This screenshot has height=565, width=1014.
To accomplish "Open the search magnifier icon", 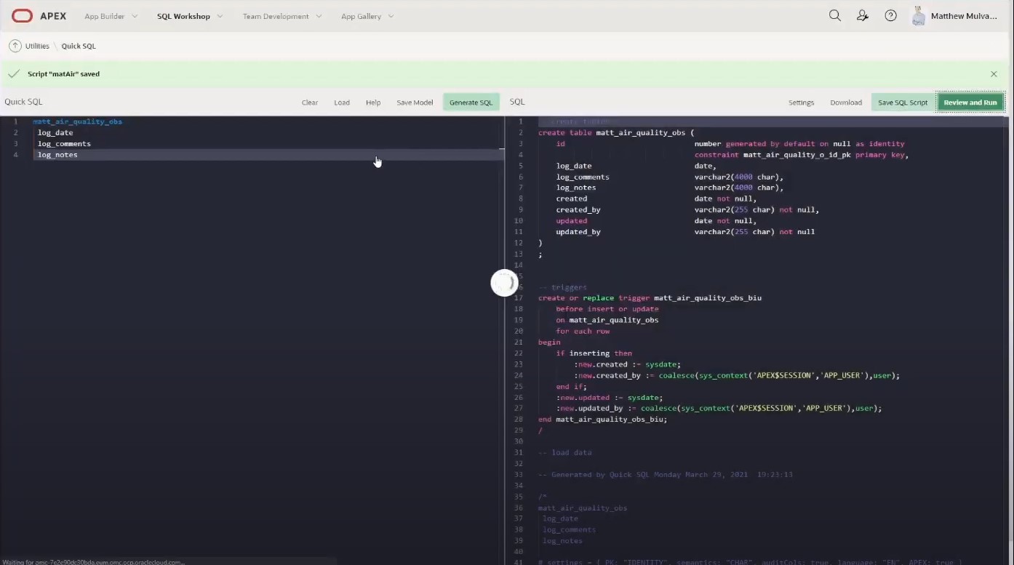I will [835, 16].
